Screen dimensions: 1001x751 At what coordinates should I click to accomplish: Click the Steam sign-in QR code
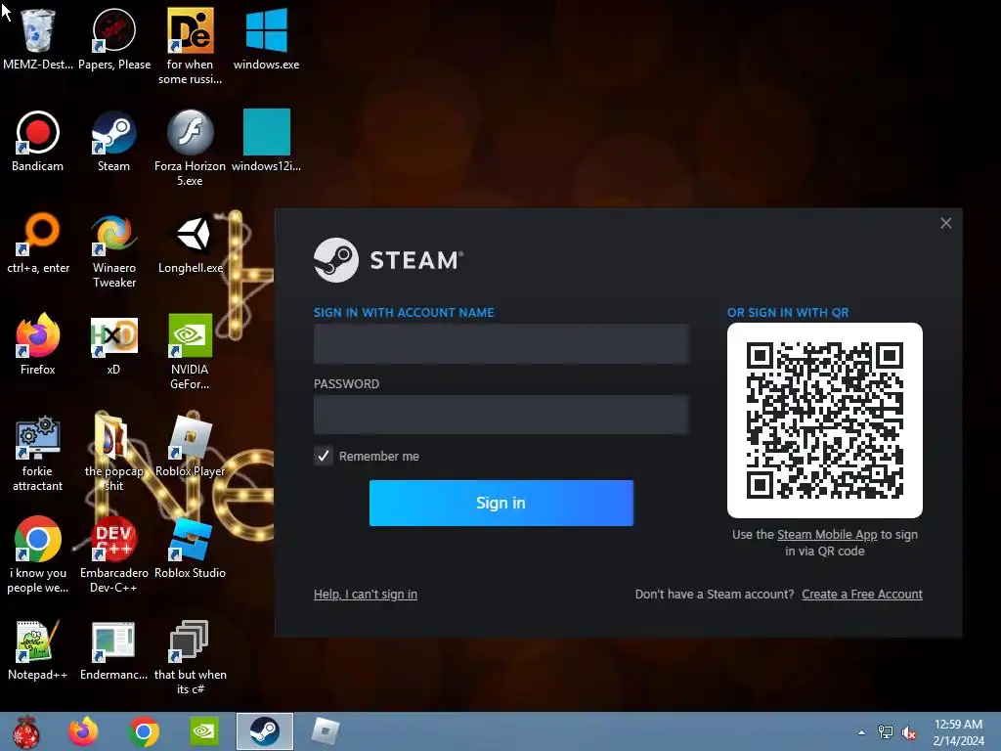[825, 420]
